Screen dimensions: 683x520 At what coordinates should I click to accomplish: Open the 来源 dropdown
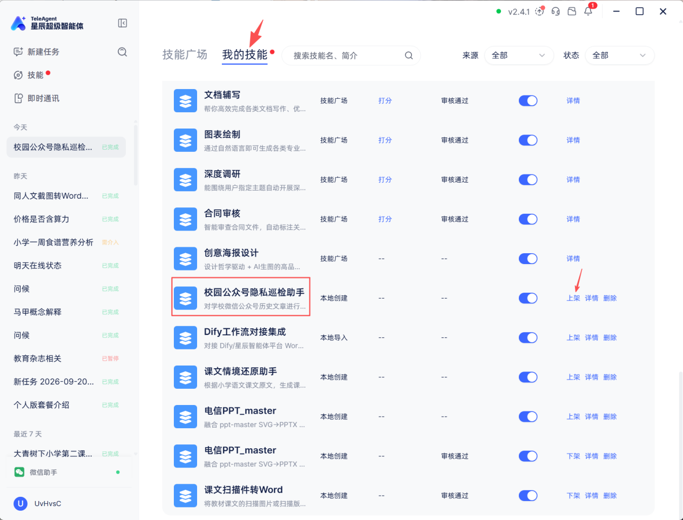(519, 55)
